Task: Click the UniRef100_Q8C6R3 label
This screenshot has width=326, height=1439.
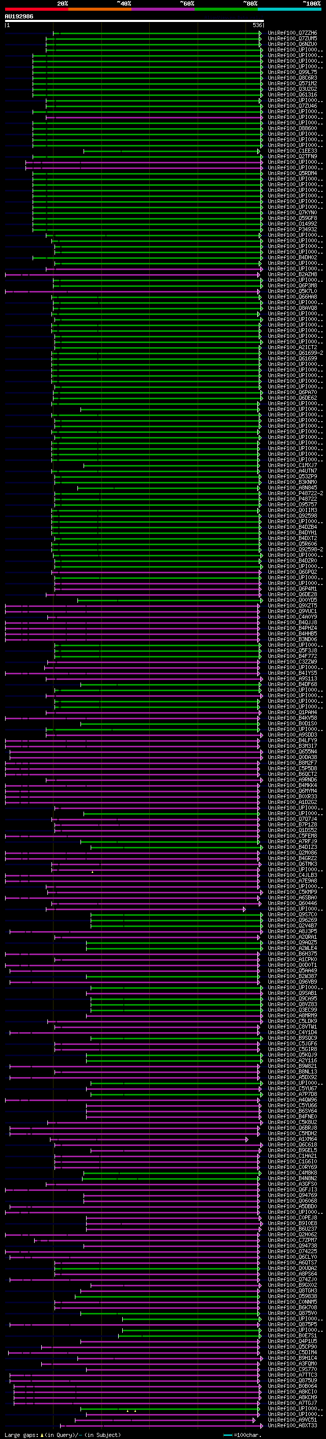Action: (292, 78)
